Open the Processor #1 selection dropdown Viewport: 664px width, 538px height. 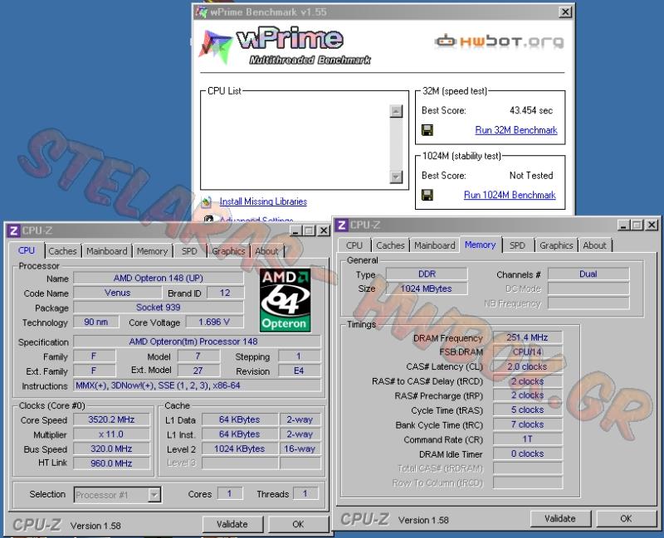click(154, 494)
